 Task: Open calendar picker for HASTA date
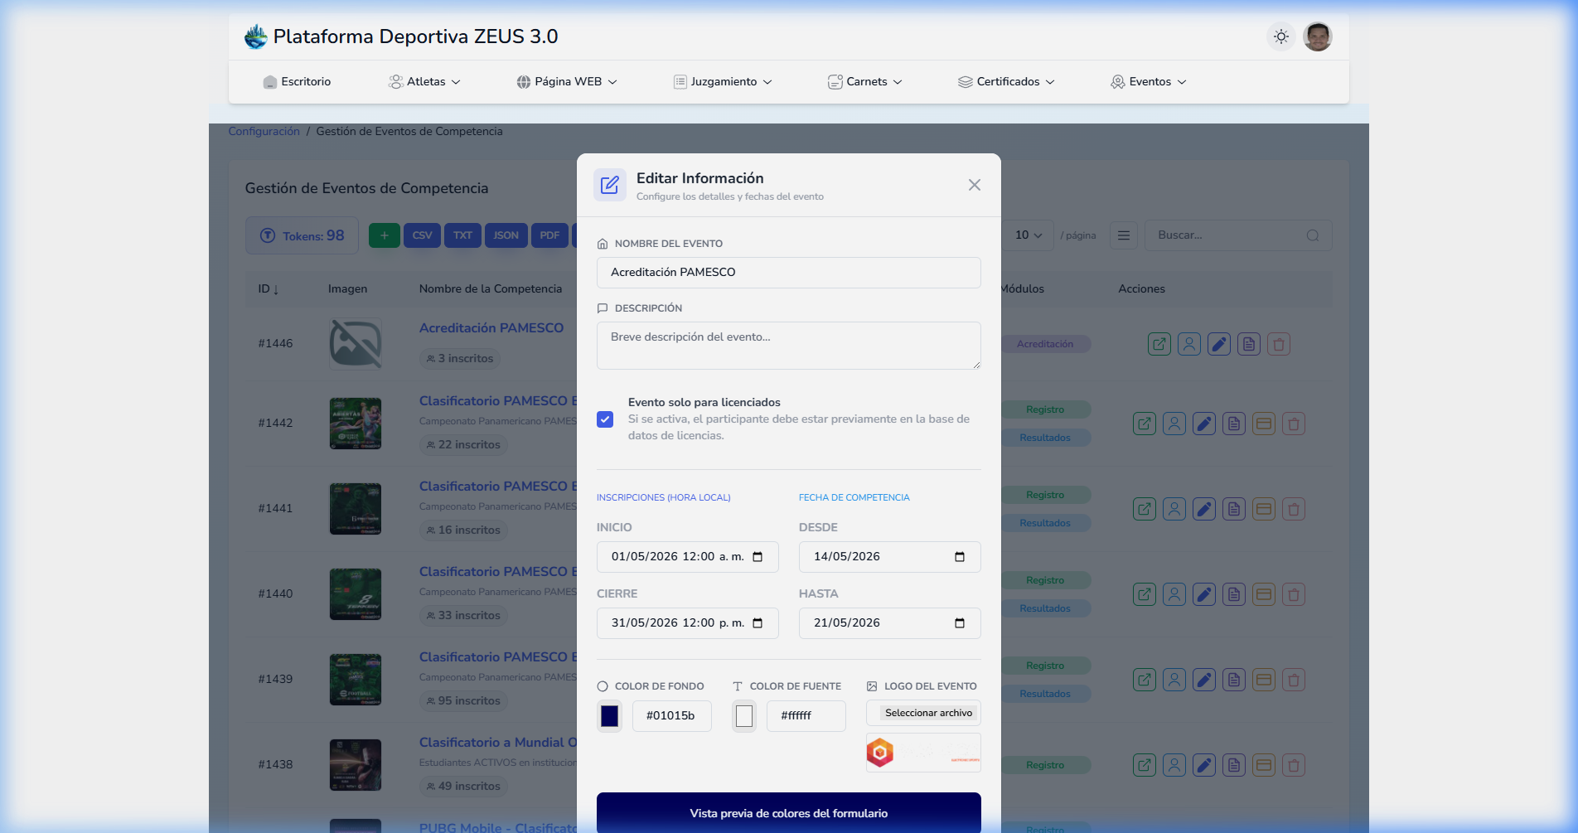(960, 623)
